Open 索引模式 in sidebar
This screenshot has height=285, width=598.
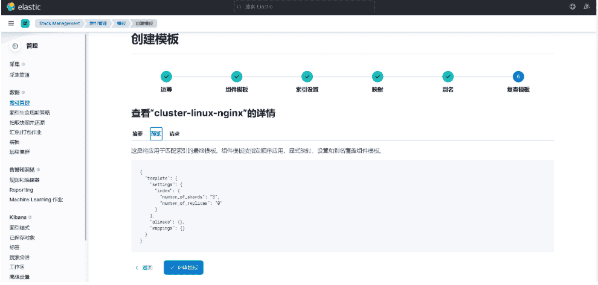point(19,228)
